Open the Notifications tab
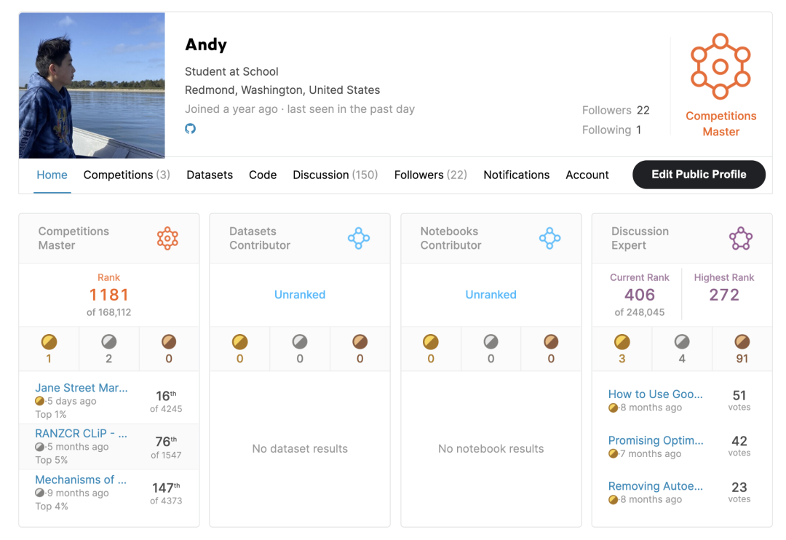The image size is (786, 540). pyautogui.click(x=516, y=175)
